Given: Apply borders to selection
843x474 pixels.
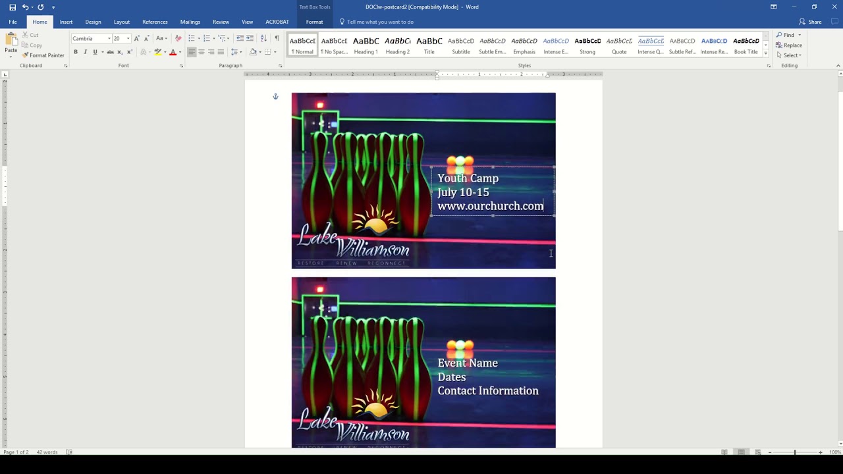Looking at the screenshot, I should point(267,52).
